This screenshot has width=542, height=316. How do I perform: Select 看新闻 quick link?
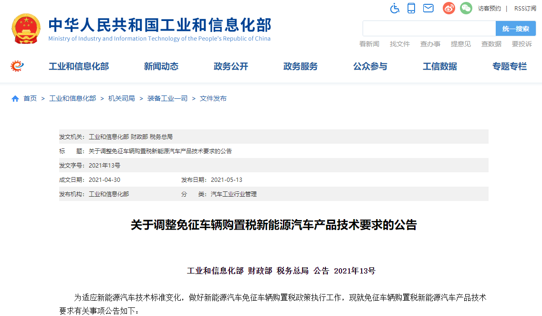pos(369,44)
